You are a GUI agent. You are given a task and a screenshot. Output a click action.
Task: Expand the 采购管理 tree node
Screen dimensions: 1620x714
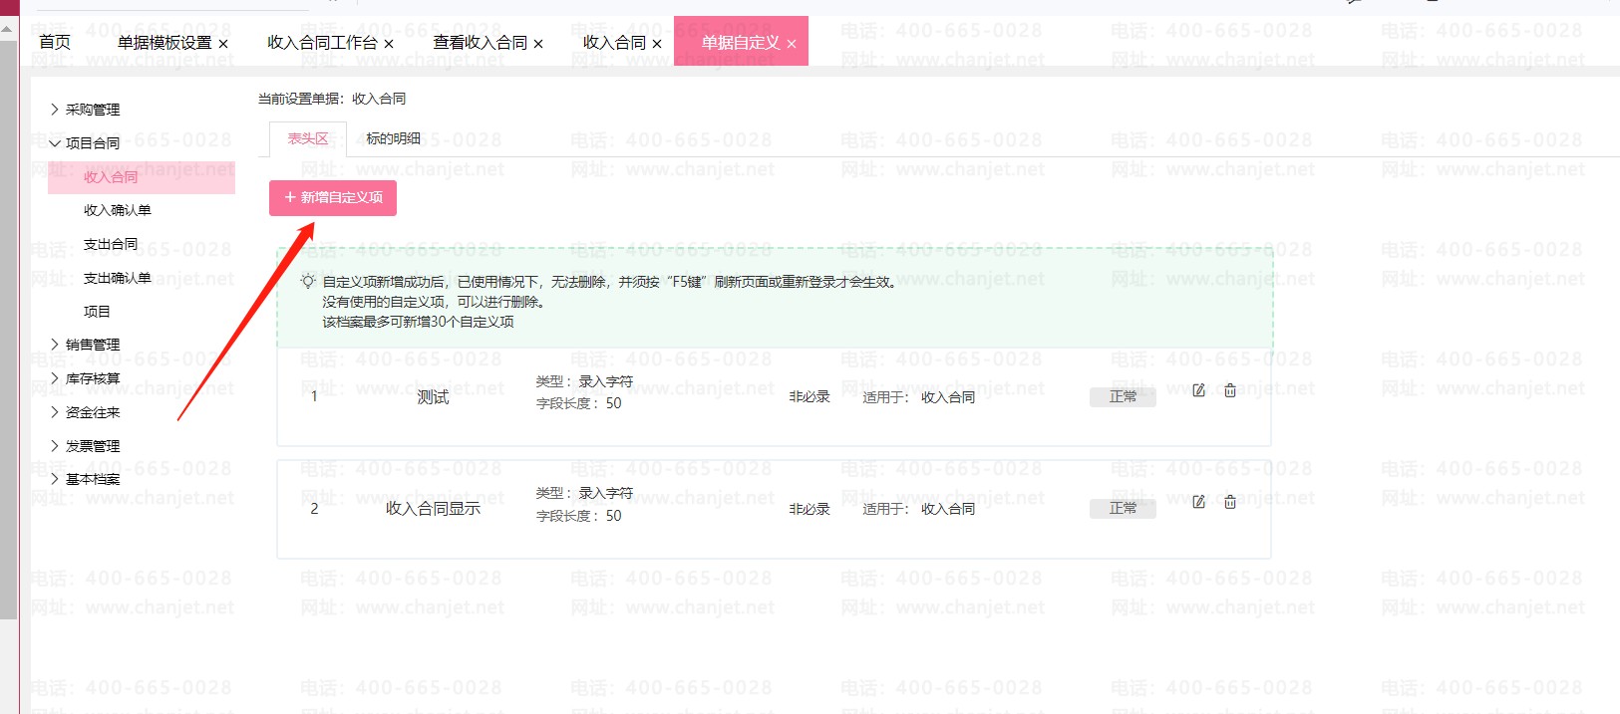tap(55, 110)
